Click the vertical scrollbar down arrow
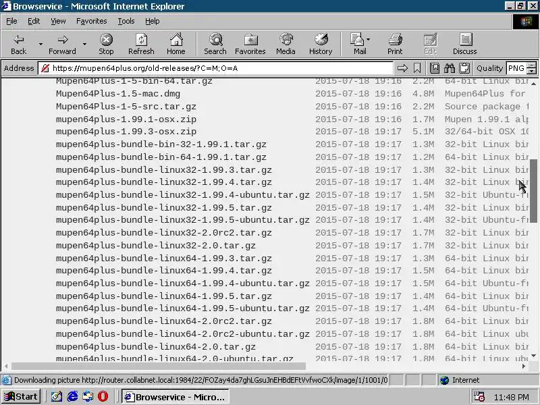Image resolution: width=540 pixels, height=405 pixels. [x=533, y=356]
